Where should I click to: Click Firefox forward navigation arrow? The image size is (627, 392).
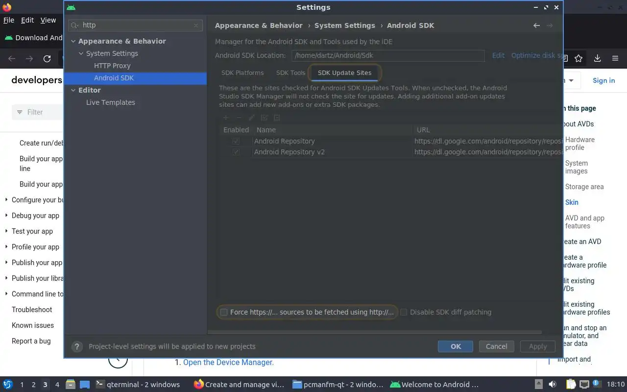[29, 59]
